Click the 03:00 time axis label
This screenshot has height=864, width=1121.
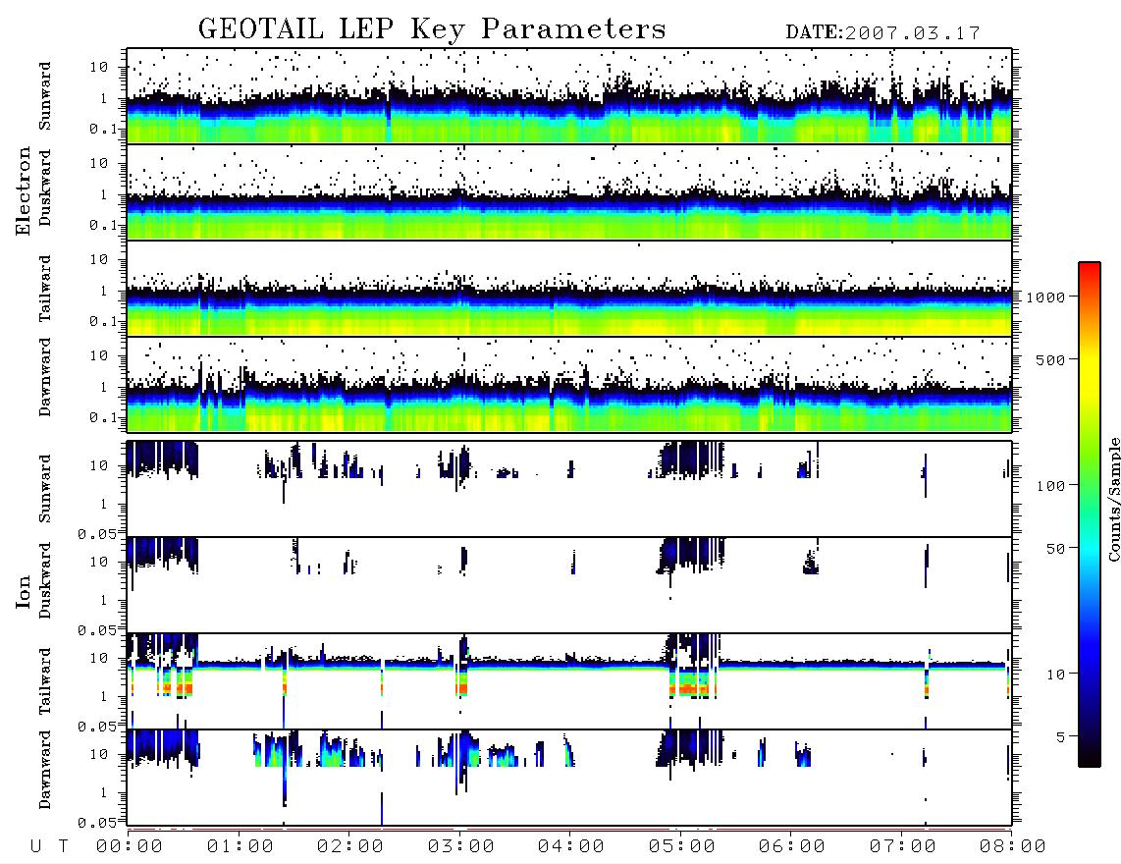(461, 847)
